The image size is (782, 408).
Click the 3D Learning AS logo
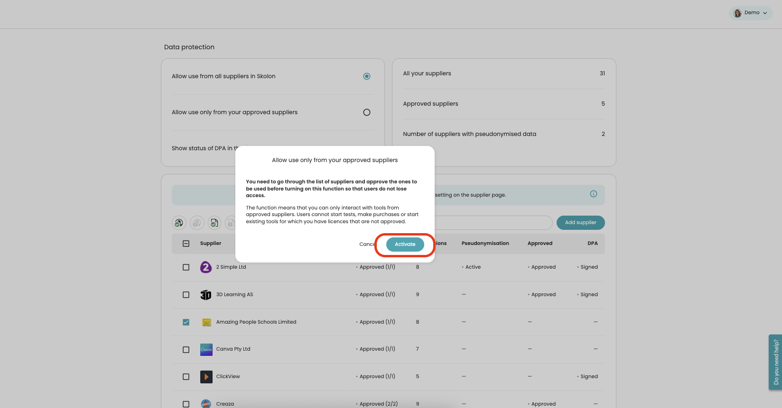tap(206, 295)
